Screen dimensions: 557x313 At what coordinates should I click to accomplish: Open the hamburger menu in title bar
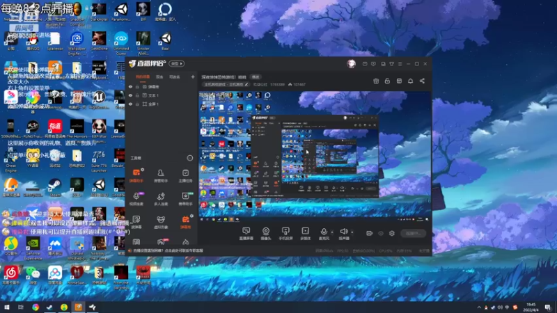click(x=400, y=64)
